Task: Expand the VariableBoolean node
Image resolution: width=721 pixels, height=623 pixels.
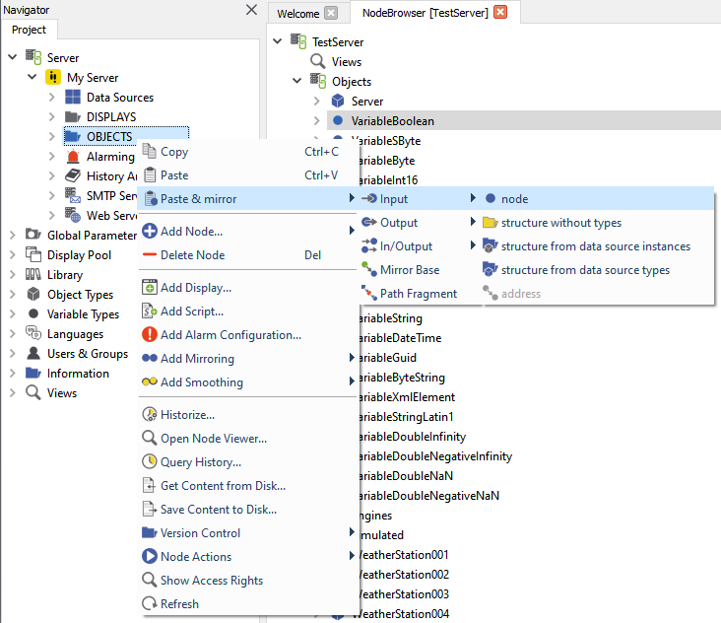Action: coord(317,120)
